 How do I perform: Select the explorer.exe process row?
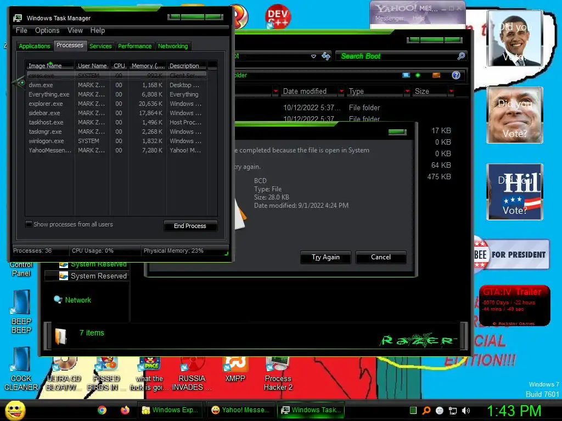tap(116, 104)
